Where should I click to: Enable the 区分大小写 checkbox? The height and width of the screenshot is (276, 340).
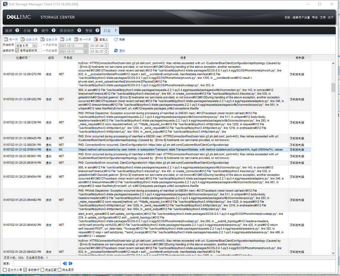click(x=5, y=270)
